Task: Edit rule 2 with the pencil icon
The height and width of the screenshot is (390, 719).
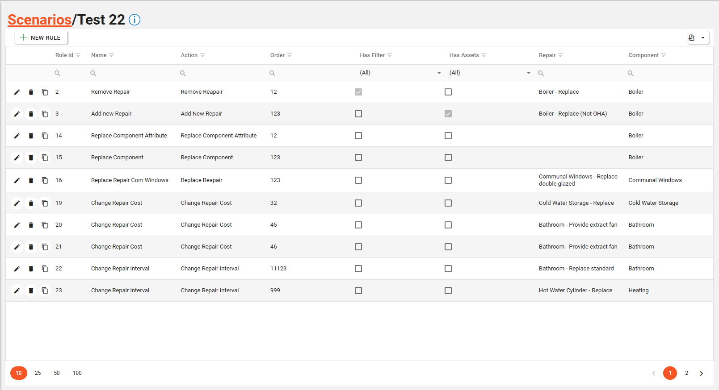Action: (x=17, y=92)
